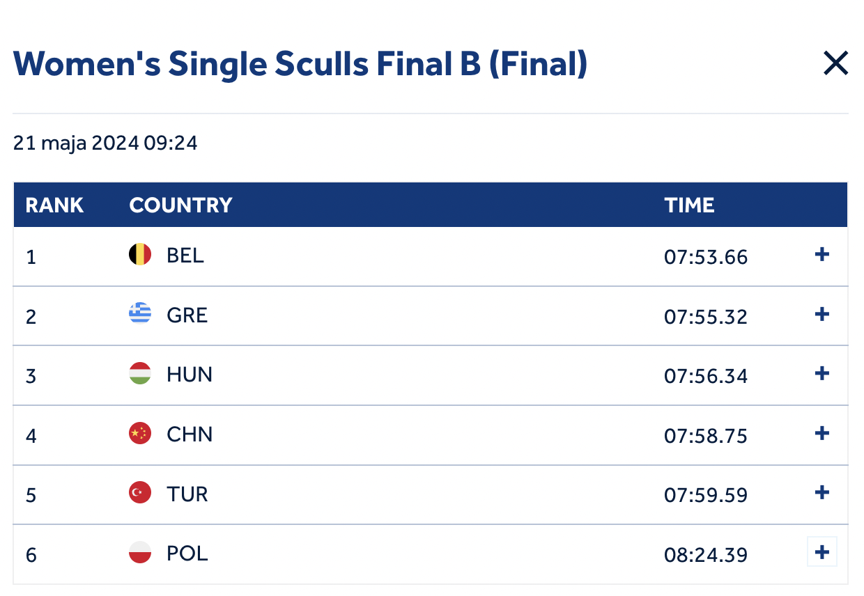Click the Women's Single Sculls Final B title
The height and width of the screenshot is (596, 864).
pos(300,64)
